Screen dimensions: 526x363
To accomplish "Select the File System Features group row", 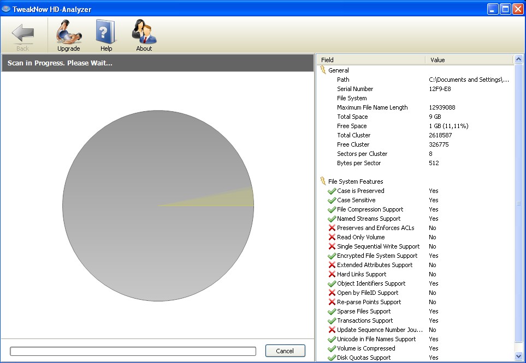I will coord(356,181).
